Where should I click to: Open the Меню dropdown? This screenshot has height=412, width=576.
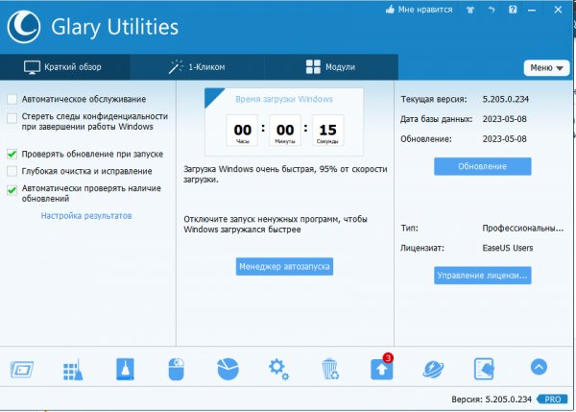pyautogui.click(x=546, y=68)
